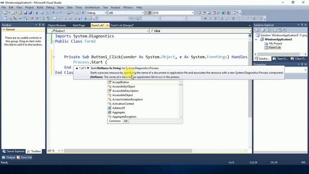Viewport: 309px width, 174px height.
Task: Show previous overload with up arrow
Action: [77, 68]
